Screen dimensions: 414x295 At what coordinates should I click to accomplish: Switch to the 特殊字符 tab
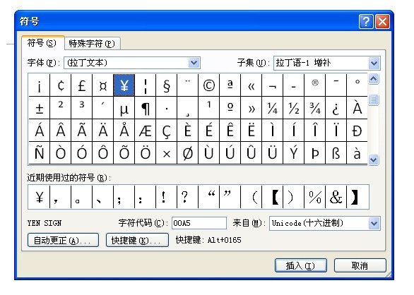point(92,44)
